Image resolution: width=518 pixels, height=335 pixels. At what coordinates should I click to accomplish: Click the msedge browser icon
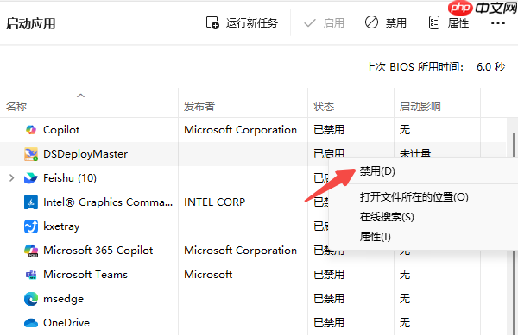[x=31, y=299]
